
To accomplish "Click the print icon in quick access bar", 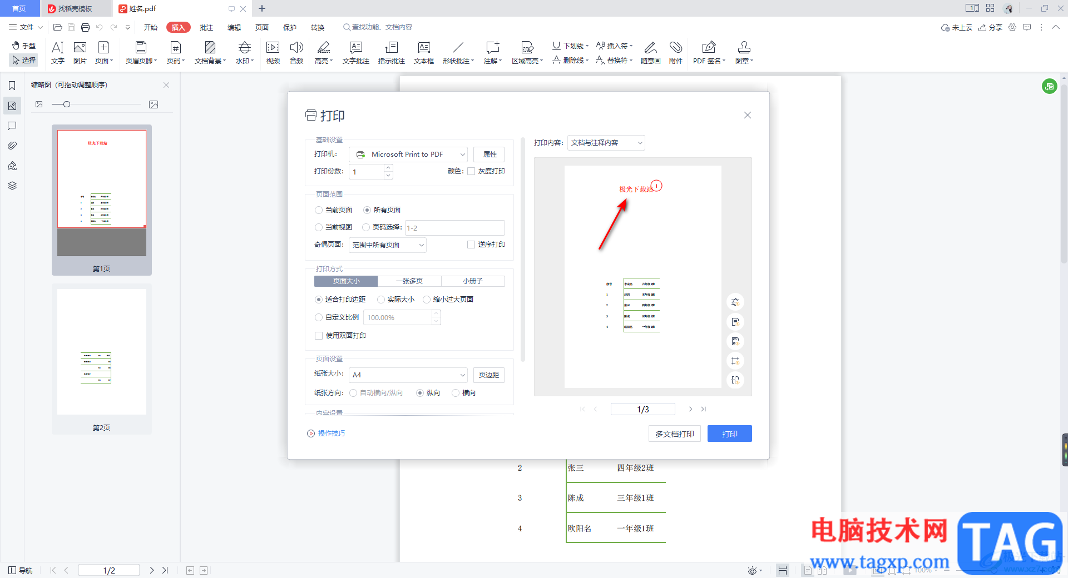I will tap(85, 27).
